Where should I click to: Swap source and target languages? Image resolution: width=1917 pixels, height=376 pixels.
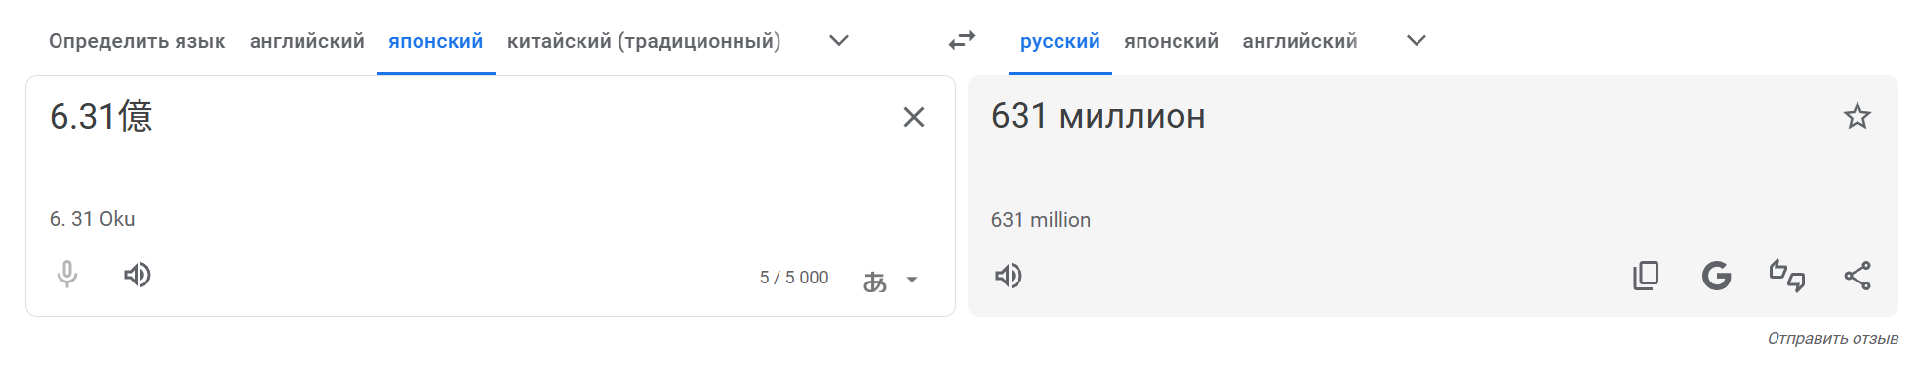point(962,40)
